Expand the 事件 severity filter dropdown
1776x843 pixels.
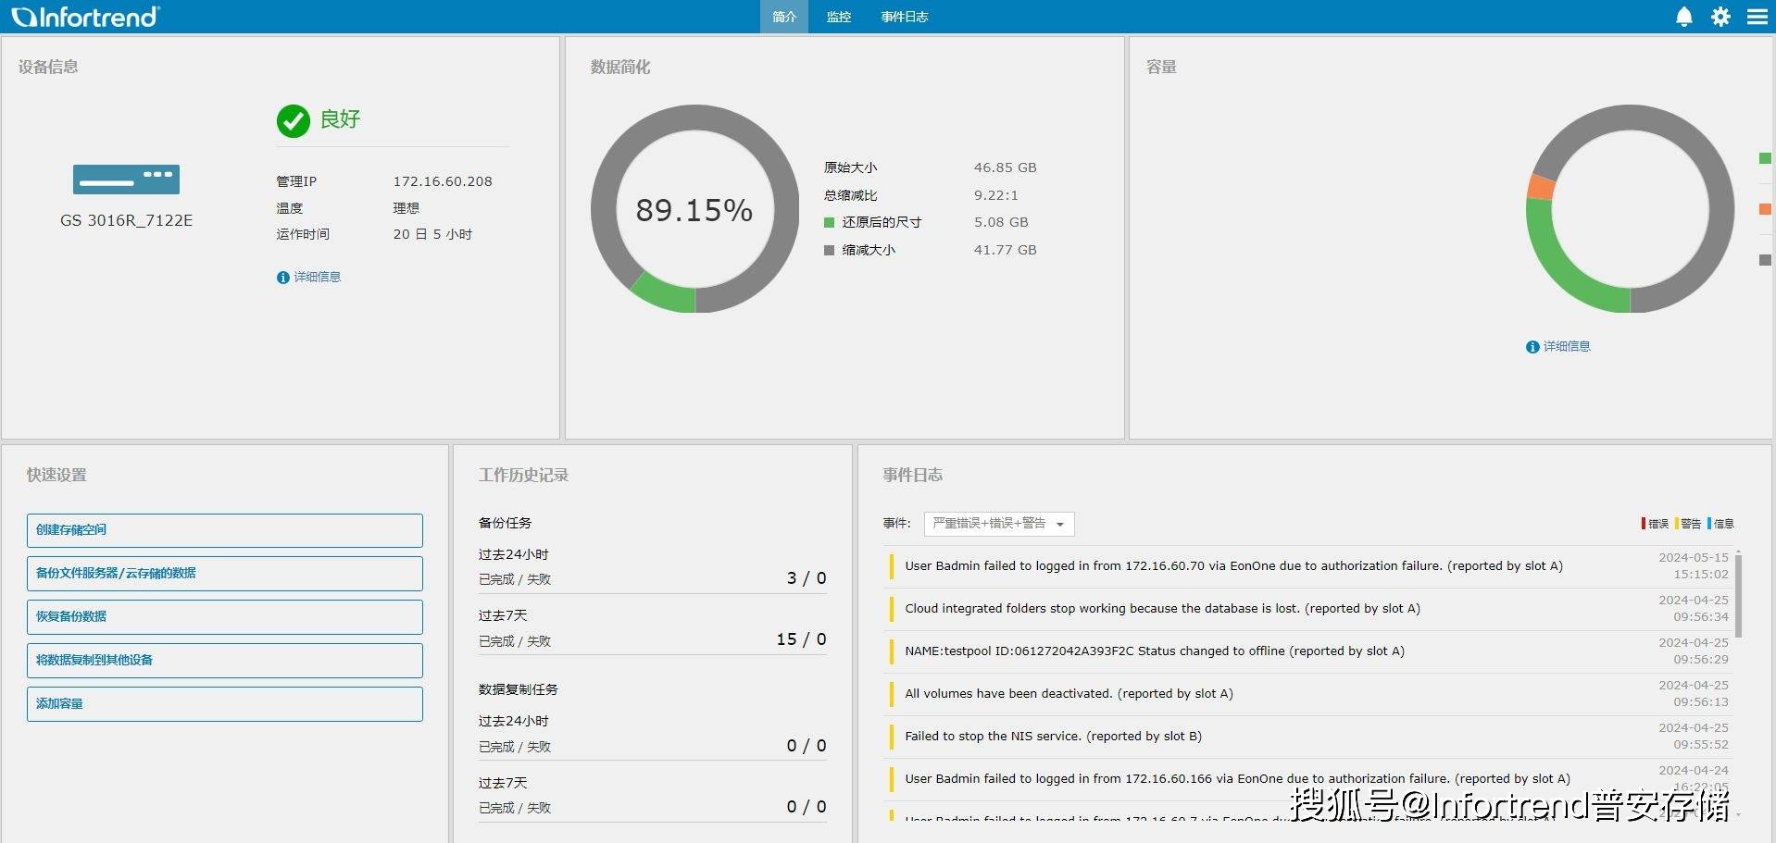999,524
